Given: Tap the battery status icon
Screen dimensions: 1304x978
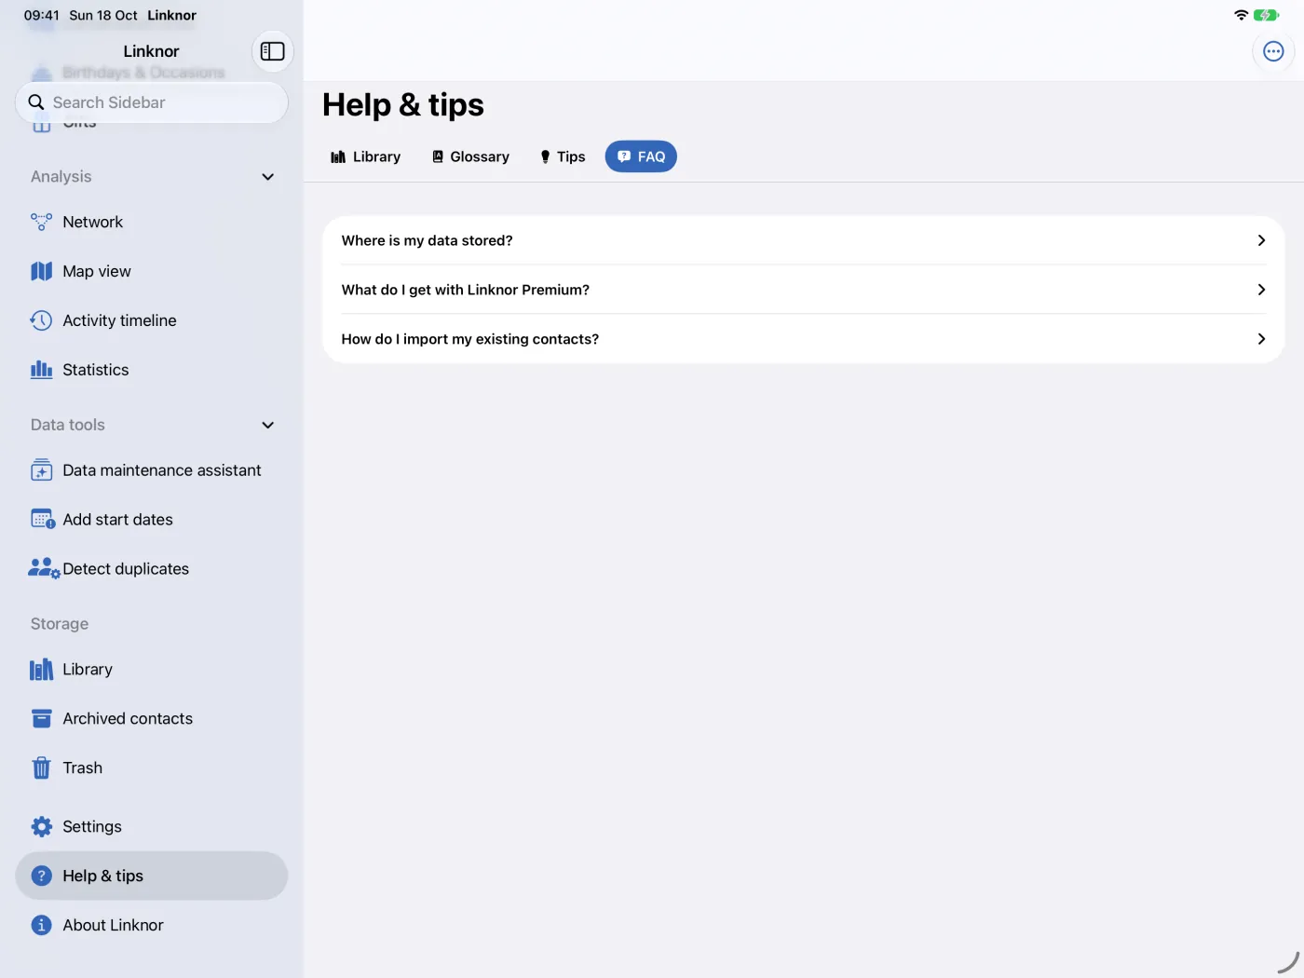Looking at the screenshot, I should click(1266, 15).
